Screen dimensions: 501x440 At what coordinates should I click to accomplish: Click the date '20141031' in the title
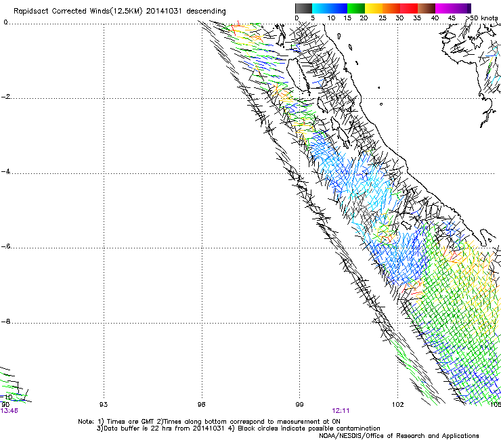[x=164, y=11]
